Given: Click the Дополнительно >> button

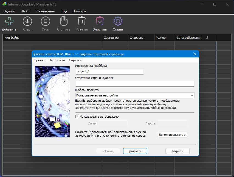Looking at the screenshot, I should click(172, 135).
